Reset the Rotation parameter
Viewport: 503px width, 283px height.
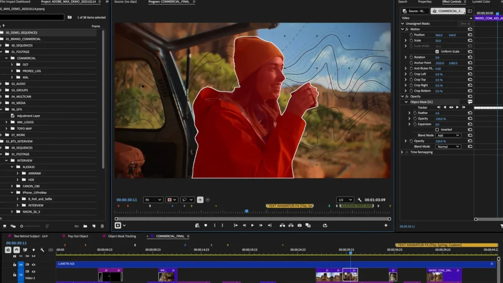[470, 57]
